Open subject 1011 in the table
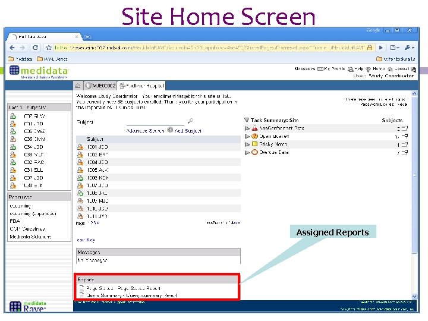428x321 pixels. [x=97, y=216]
